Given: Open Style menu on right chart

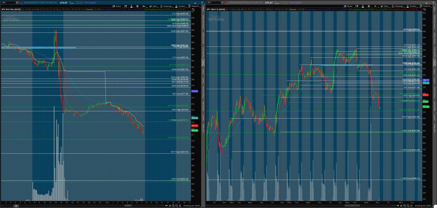Looking at the screenshot, I should point(385,6).
